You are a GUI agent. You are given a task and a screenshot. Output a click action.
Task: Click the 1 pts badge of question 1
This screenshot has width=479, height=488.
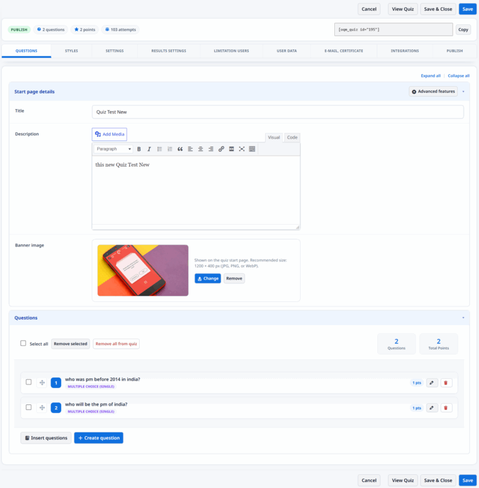[417, 383]
